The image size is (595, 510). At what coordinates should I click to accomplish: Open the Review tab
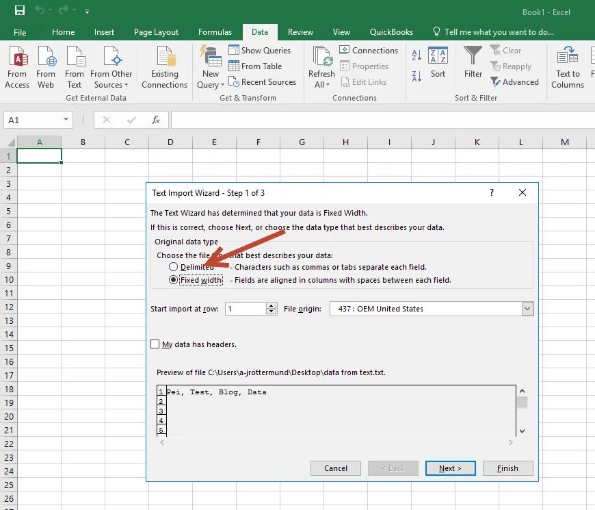point(300,32)
